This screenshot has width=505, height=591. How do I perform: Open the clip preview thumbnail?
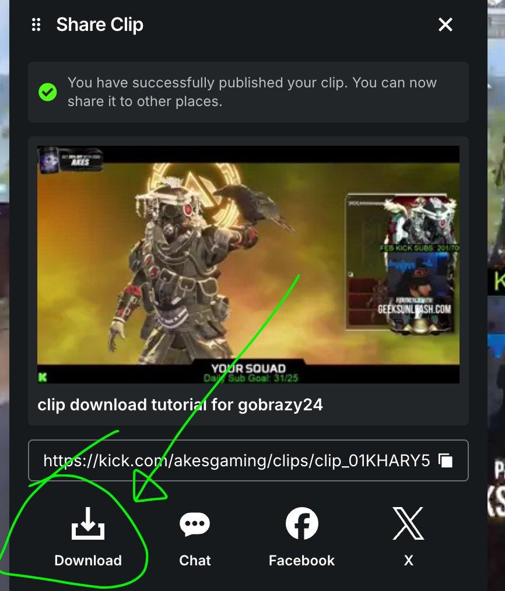(x=248, y=265)
